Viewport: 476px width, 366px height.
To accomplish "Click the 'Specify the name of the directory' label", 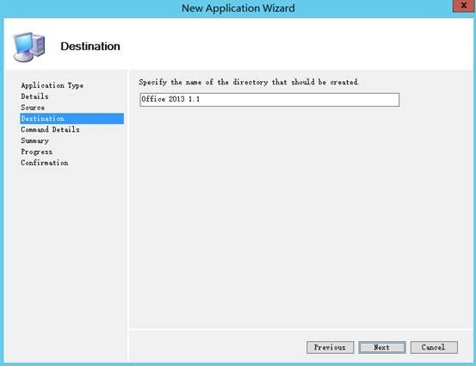I will click(249, 83).
